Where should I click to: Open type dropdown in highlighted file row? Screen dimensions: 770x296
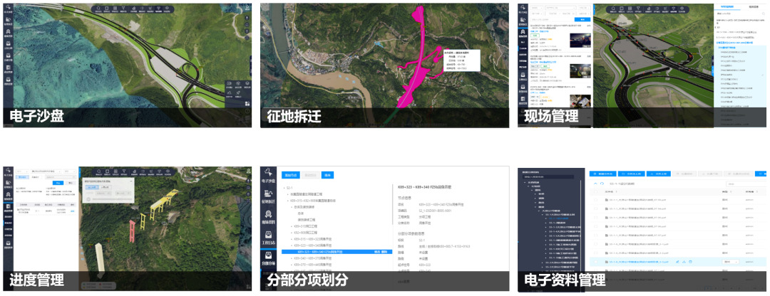pos(730,262)
